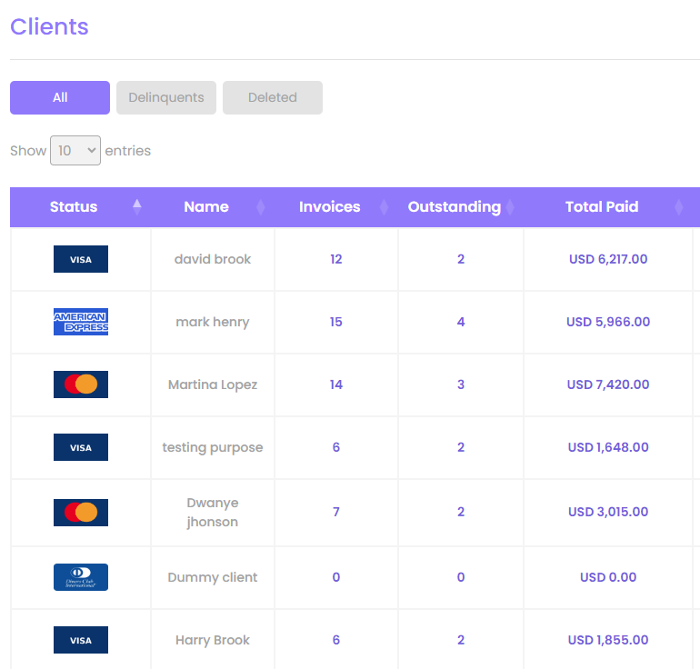Click the USD 7,420.00 total paid amount
Screen dimensions: 700x669
[608, 384]
